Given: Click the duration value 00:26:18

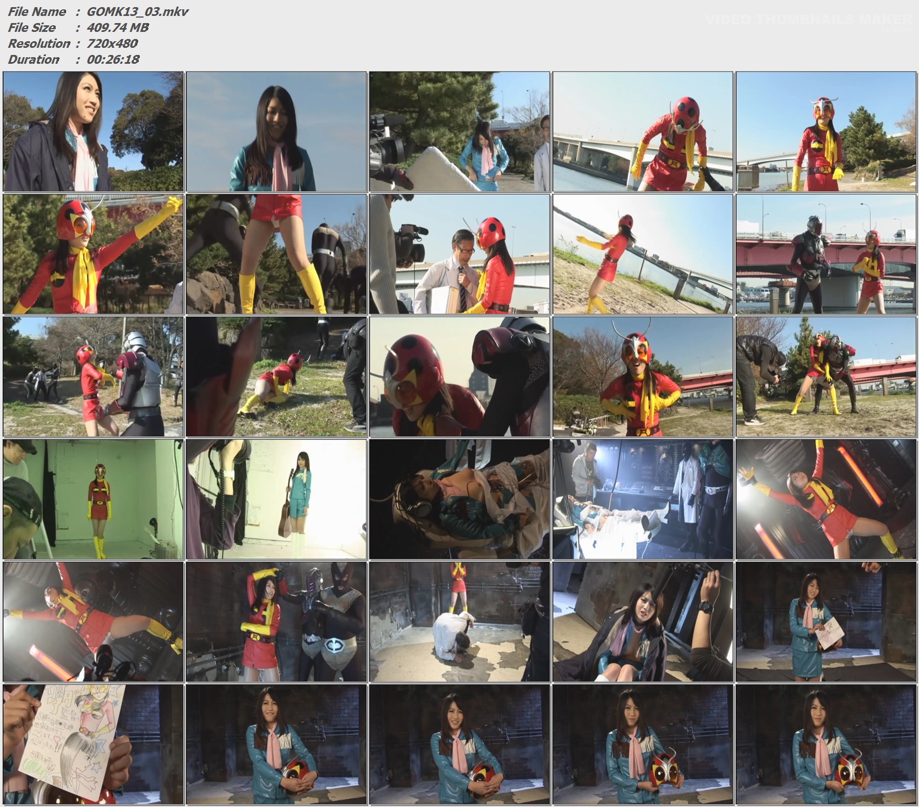Looking at the screenshot, I should point(113,59).
